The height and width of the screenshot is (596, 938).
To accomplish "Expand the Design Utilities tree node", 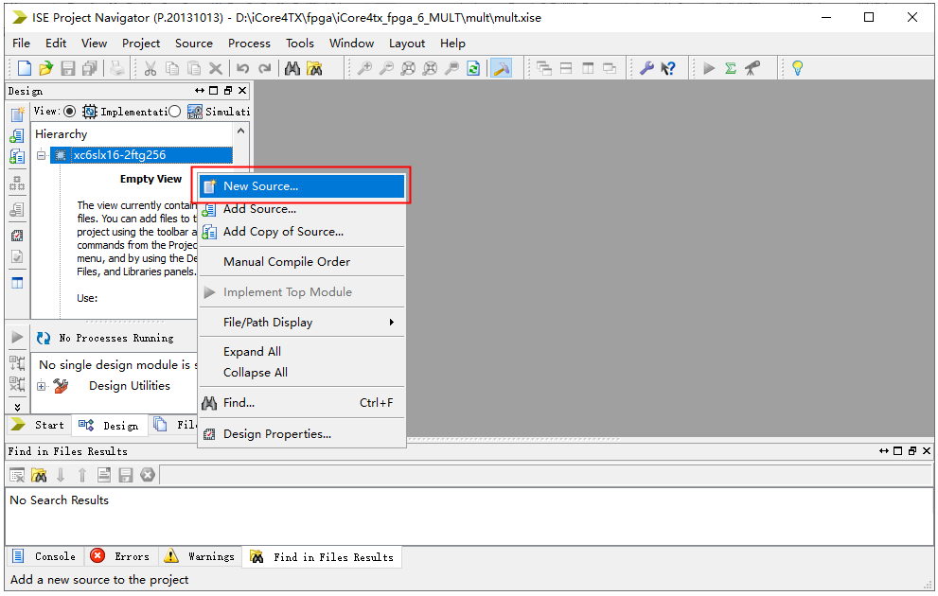I will [42, 386].
